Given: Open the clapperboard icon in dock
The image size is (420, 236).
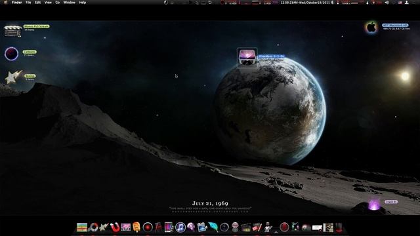Looking at the screenshot, I should coord(245,227).
